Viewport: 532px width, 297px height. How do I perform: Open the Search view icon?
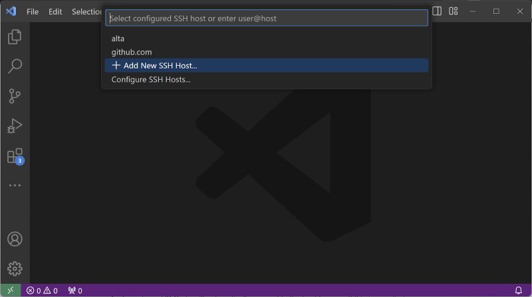point(15,66)
